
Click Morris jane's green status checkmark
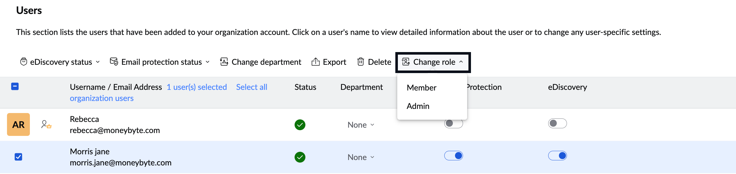pos(300,157)
